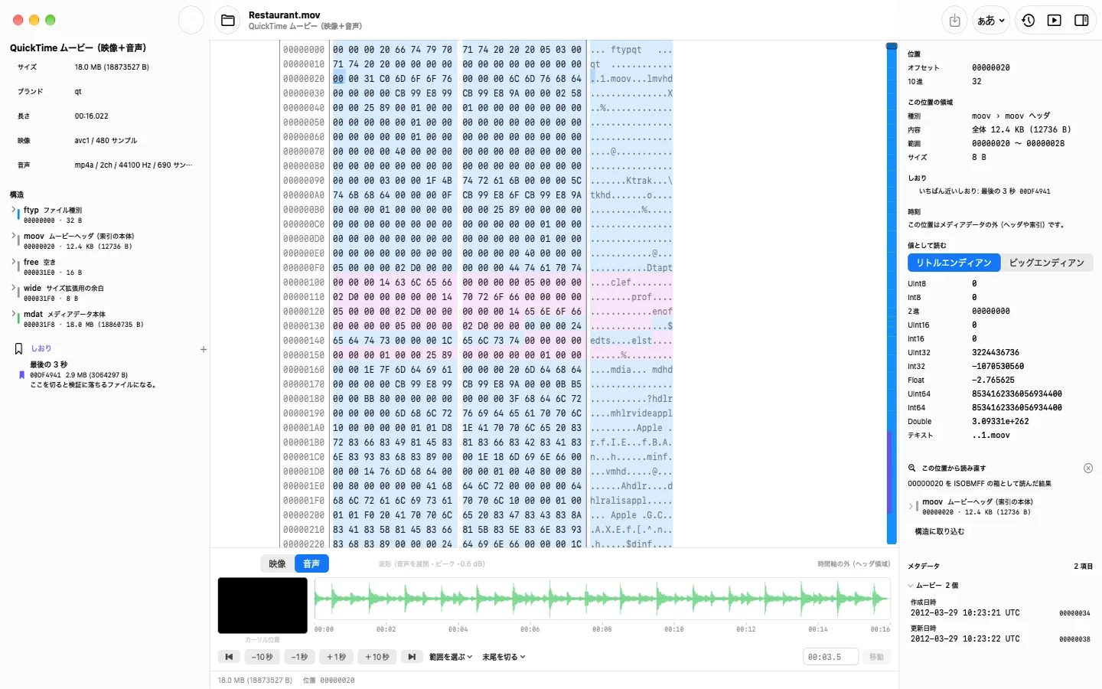Click the blank round button beside the folder icon
The image size is (1102, 689).
191,21
